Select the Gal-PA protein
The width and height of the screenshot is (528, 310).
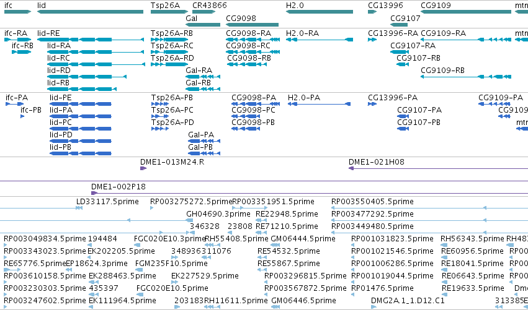pyautogui.click(x=204, y=142)
